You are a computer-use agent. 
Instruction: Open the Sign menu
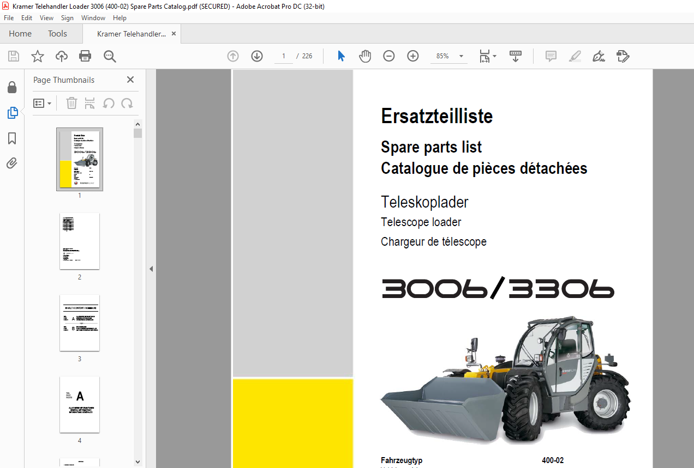click(x=67, y=18)
